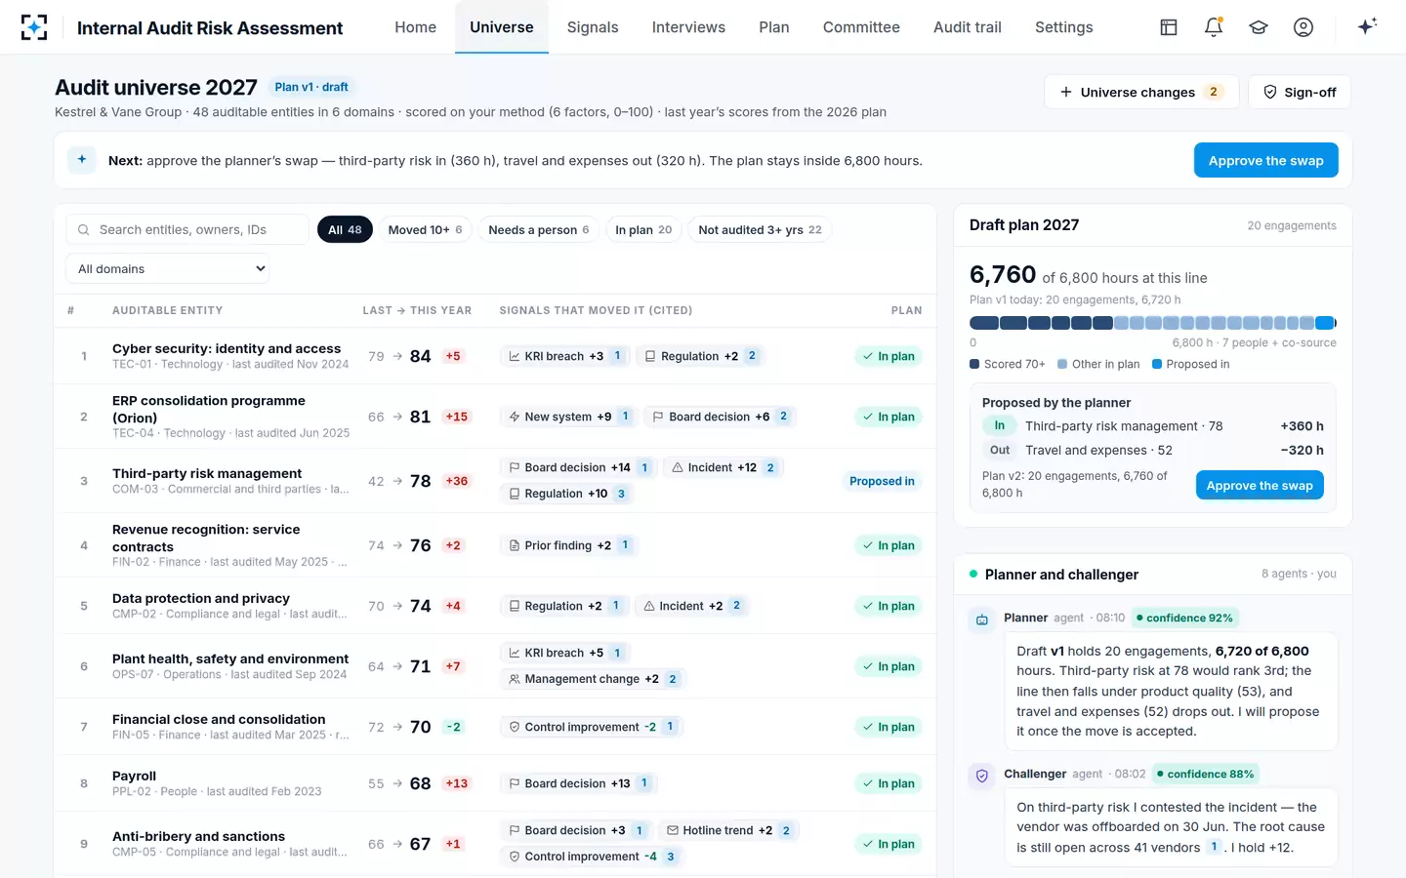Image resolution: width=1406 pixels, height=878 pixels.
Task: Click the sparkle icon beside Next message
Action: coord(82,160)
